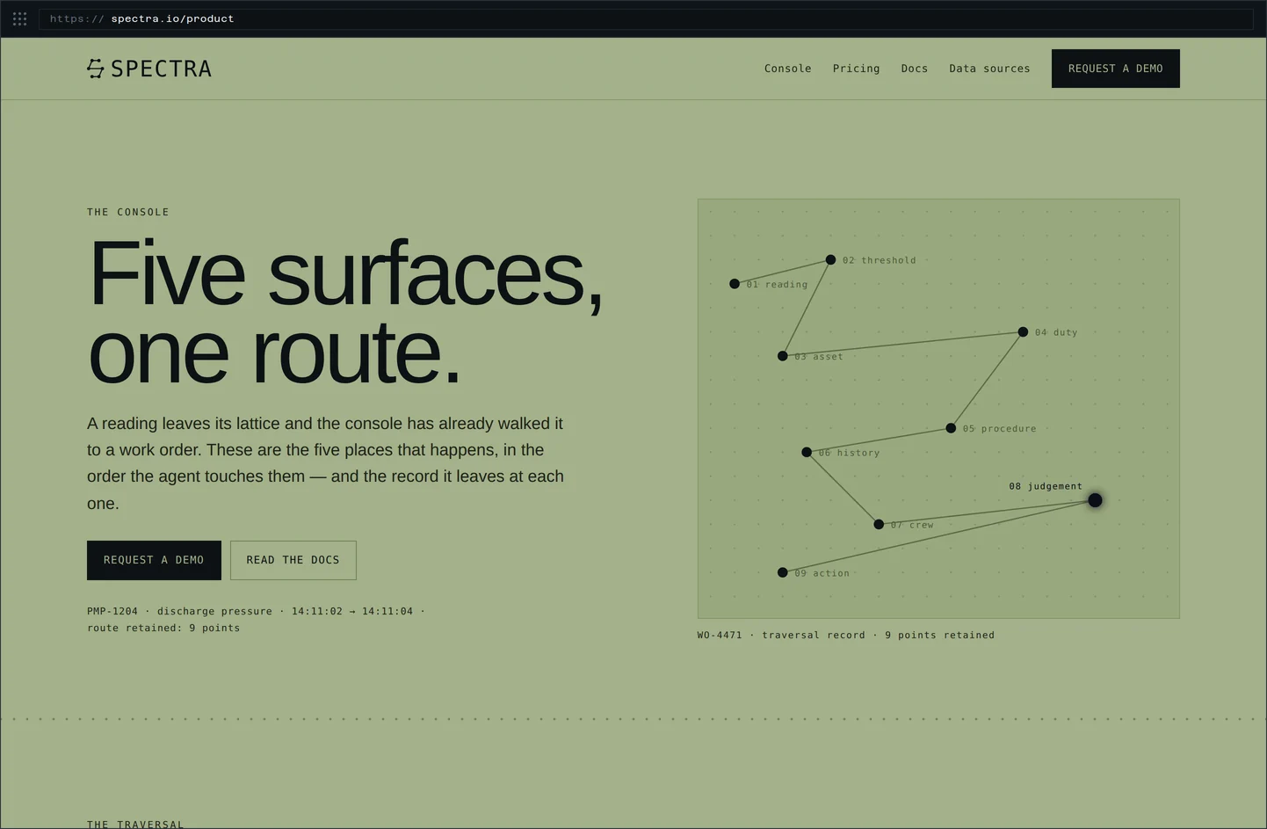Screen dimensions: 1267x829
Task: Click the "PMP-1204 · discharge pressure" status line
Action: (256, 611)
